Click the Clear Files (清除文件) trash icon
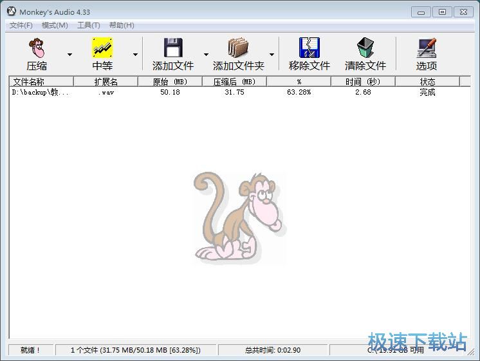 pyautogui.click(x=365, y=48)
